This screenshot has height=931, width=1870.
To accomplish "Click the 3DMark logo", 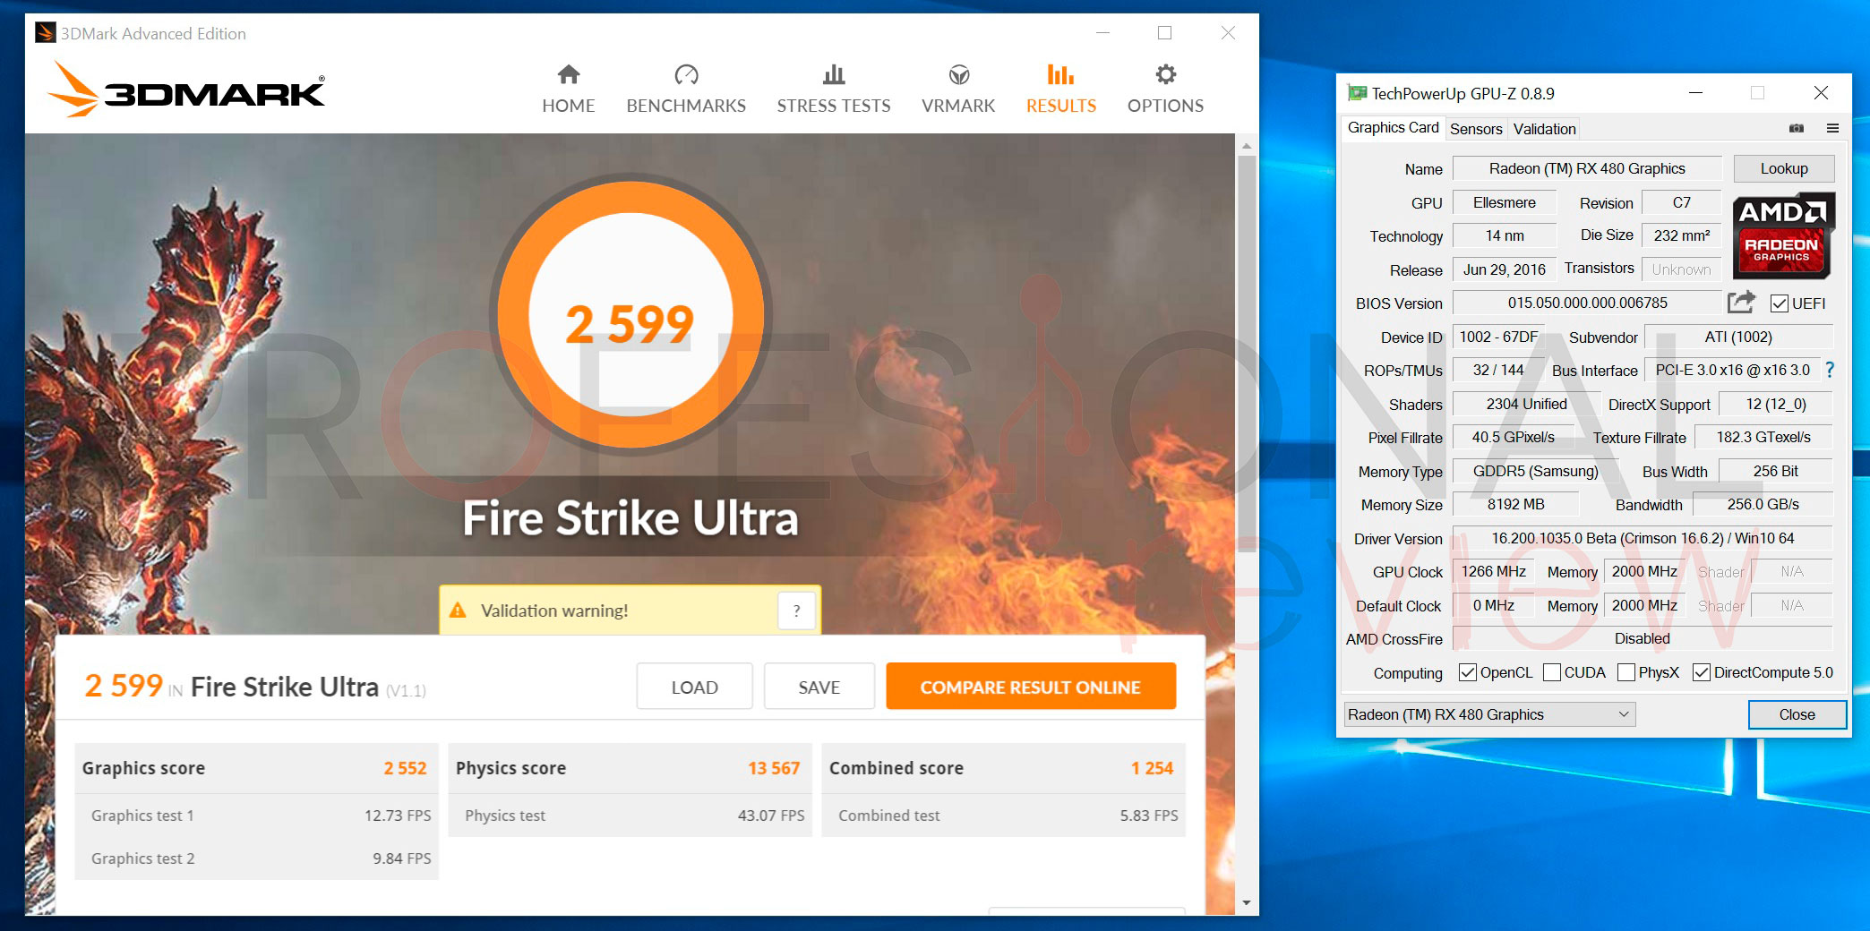I will click(186, 90).
